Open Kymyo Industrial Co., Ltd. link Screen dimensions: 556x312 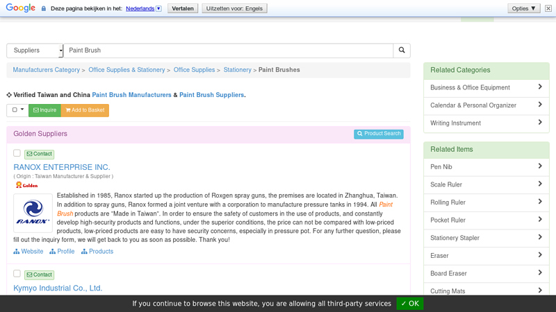(58, 288)
